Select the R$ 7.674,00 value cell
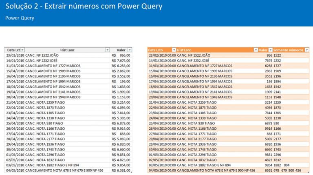This screenshot has width=313, height=175. click(121, 60)
